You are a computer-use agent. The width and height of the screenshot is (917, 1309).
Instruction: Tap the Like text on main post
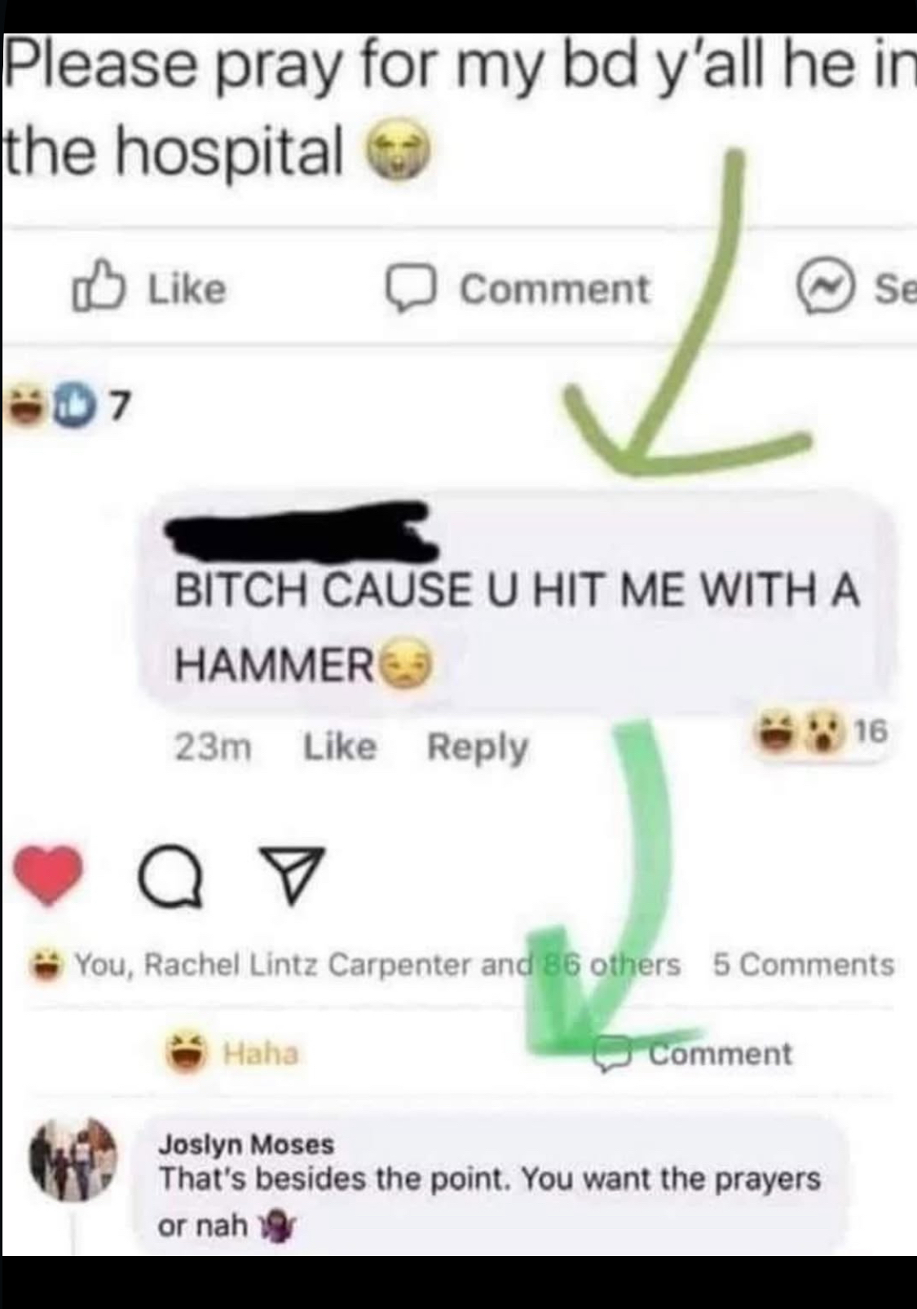[187, 289]
